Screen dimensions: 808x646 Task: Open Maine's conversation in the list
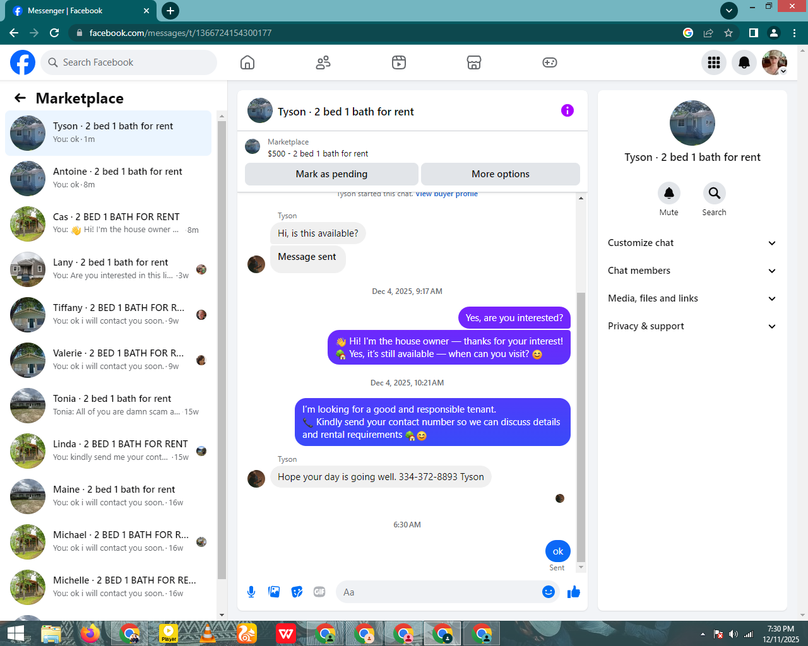click(x=108, y=496)
